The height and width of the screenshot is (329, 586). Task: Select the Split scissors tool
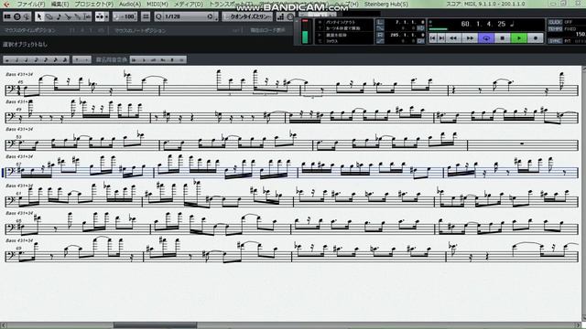68,16
